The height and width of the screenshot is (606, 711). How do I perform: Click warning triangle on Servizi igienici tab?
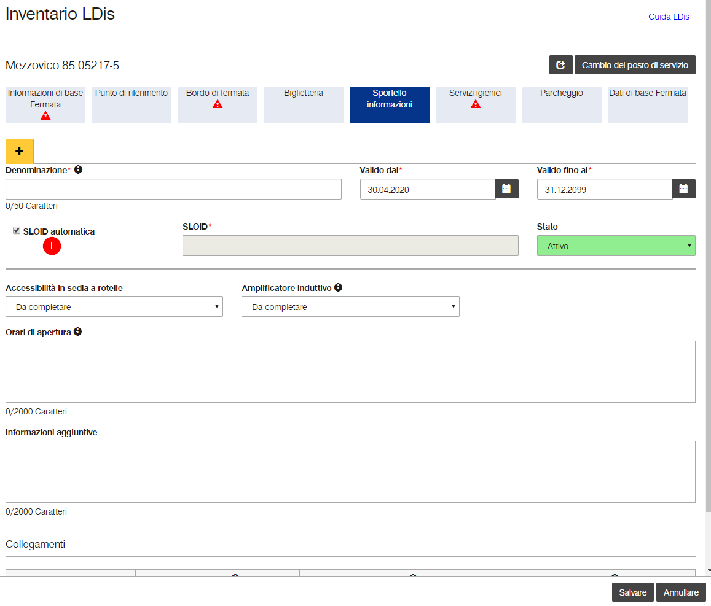pos(475,104)
